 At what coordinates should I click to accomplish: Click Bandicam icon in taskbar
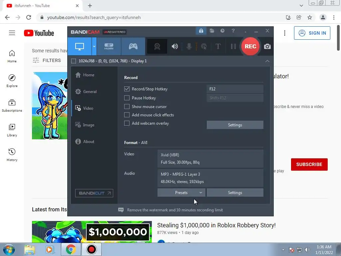point(91,249)
